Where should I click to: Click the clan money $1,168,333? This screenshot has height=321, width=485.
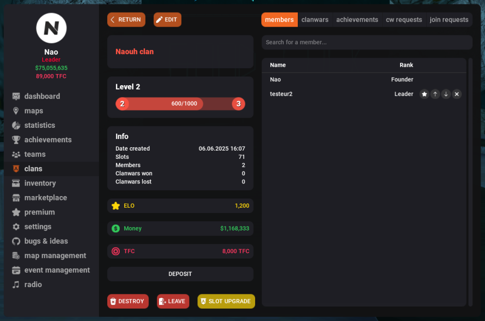234,229
